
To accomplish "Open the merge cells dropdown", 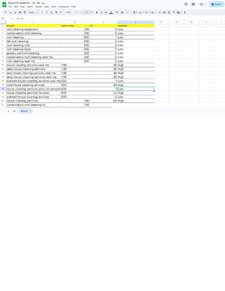I will [x=128, y=12].
